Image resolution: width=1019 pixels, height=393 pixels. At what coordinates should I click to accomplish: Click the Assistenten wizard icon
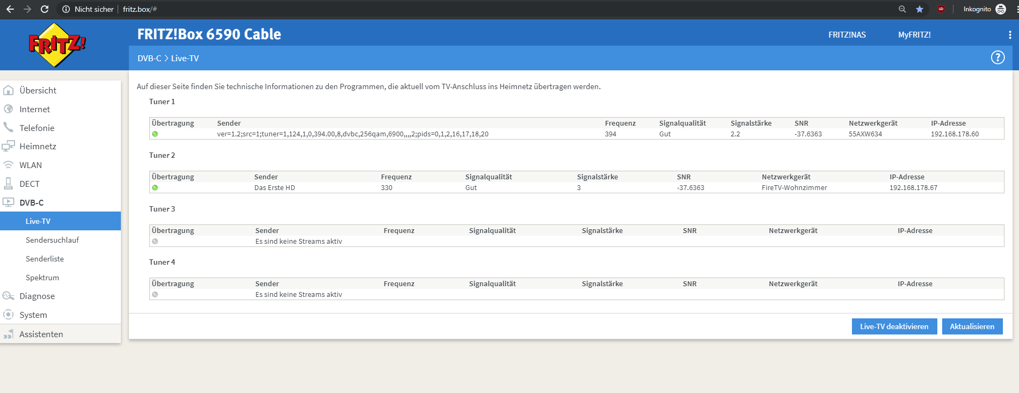(x=9, y=334)
